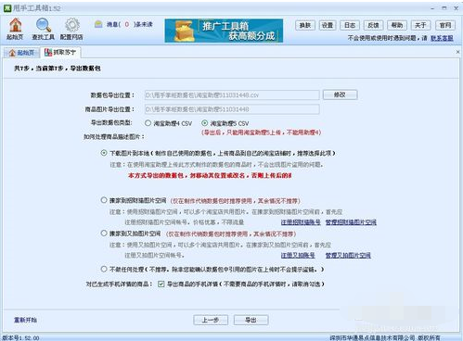Open 注册又拍账号 link
This screenshot has width=463, height=341.
pyautogui.click(x=298, y=255)
